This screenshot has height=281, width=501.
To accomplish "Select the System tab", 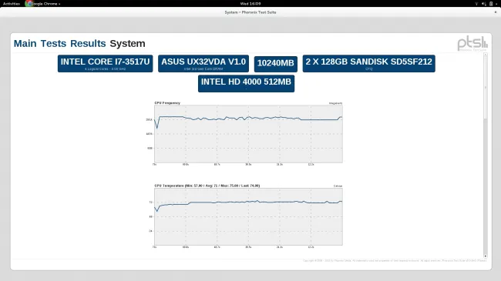I will coord(127,43).
